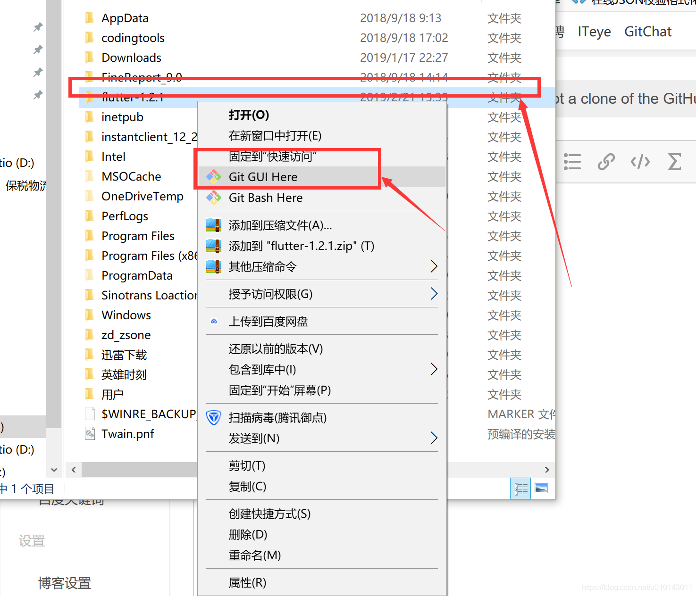This screenshot has height=596, width=696.
Task: Click the date 2018/9/18 17:02
Action: point(404,38)
